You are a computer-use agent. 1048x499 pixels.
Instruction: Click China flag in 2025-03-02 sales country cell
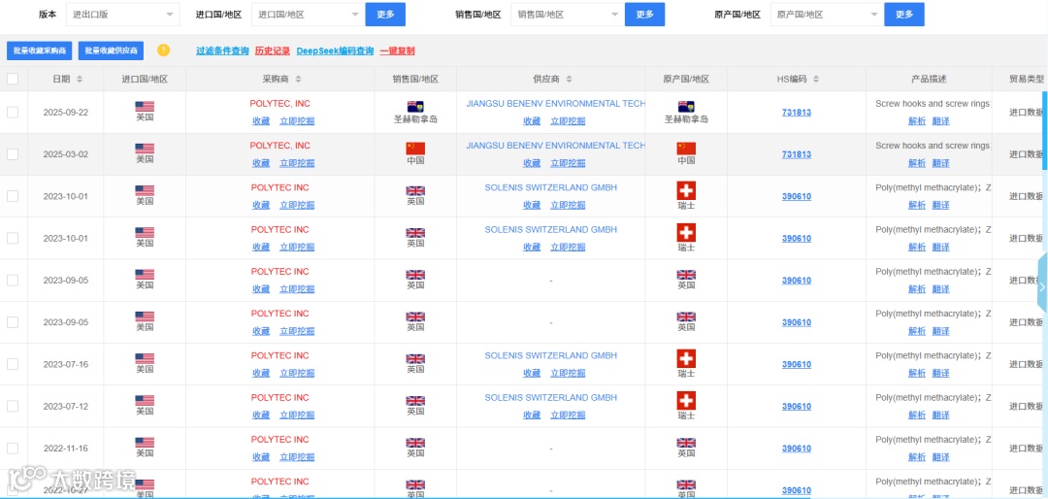[x=415, y=149]
